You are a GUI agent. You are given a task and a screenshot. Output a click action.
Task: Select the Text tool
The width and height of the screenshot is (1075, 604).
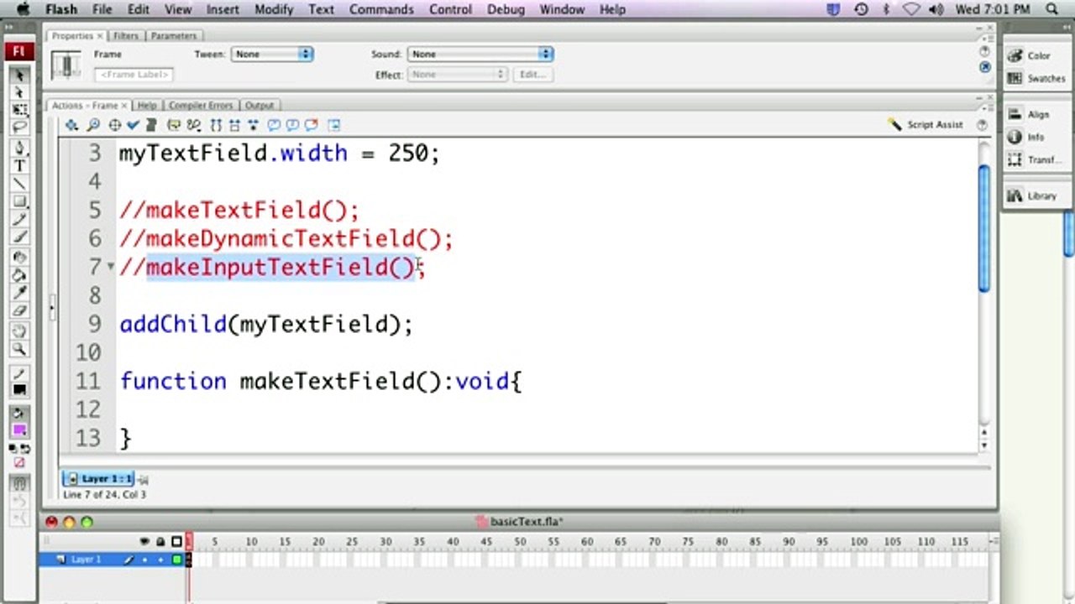pyautogui.click(x=19, y=166)
